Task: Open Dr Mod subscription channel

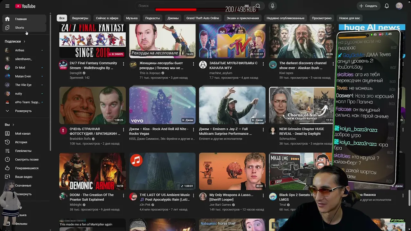Action: (24, 68)
